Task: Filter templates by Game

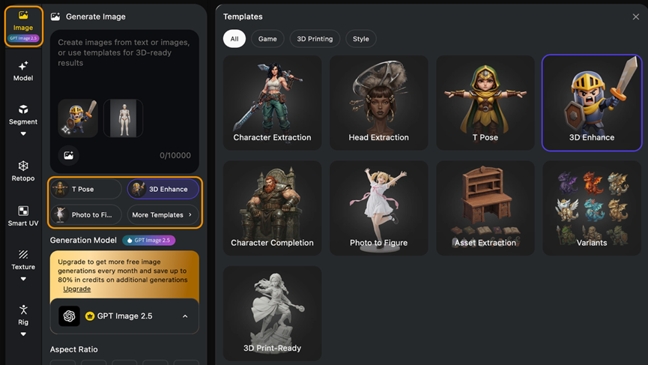Action: [x=267, y=39]
